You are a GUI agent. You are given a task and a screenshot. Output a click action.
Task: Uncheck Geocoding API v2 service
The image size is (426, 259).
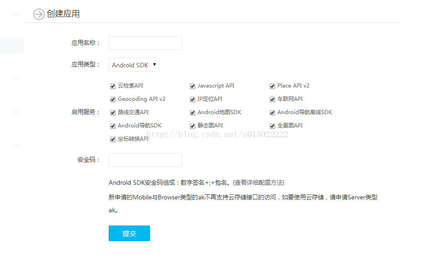coord(113,99)
